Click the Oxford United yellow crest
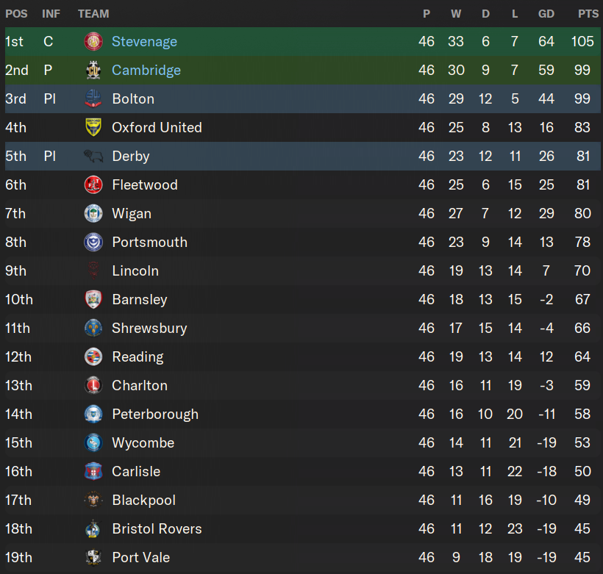The height and width of the screenshot is (574, 603). 93,128
